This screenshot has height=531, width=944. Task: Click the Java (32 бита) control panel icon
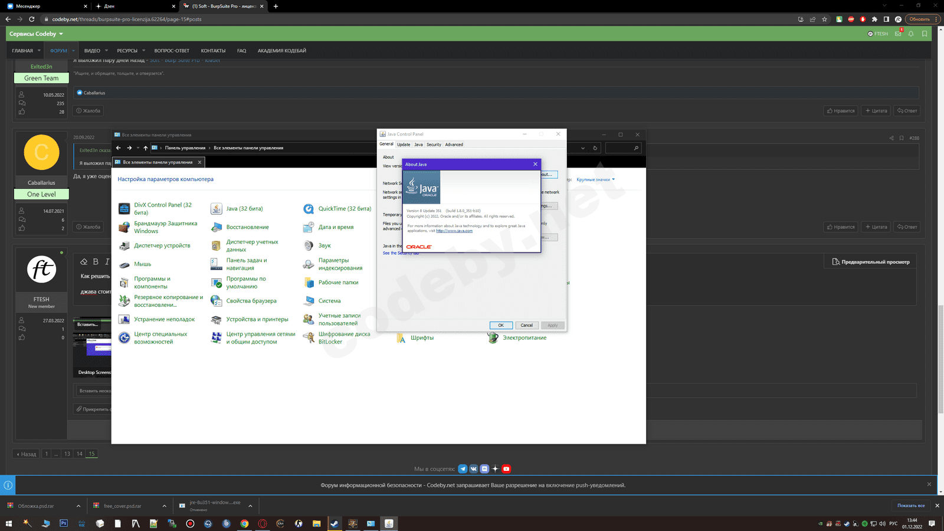point(217,209)
